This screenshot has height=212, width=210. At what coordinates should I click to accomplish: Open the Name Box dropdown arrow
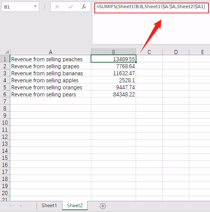(x=35, y=6)
